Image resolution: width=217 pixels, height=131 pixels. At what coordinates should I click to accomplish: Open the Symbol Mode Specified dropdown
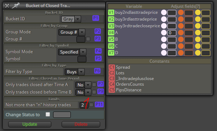tap(72, 52)
